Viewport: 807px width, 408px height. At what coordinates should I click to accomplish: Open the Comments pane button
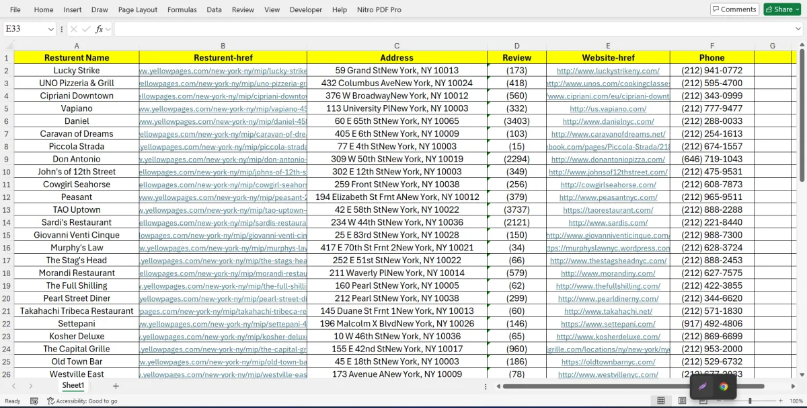734,9
